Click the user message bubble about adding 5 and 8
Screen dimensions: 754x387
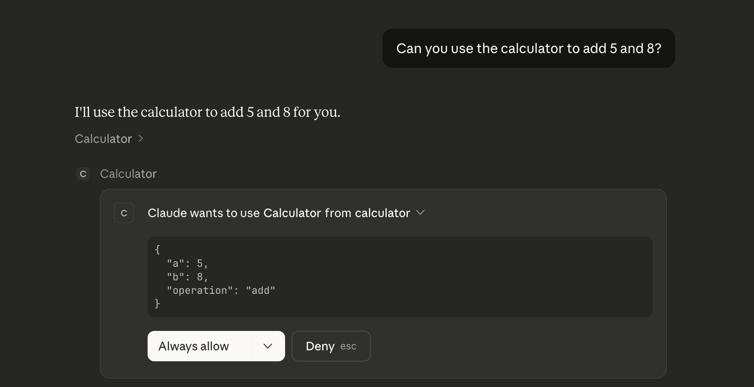[528, 48]
